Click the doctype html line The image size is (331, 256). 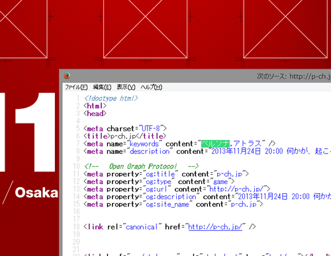tap(111, 98)
